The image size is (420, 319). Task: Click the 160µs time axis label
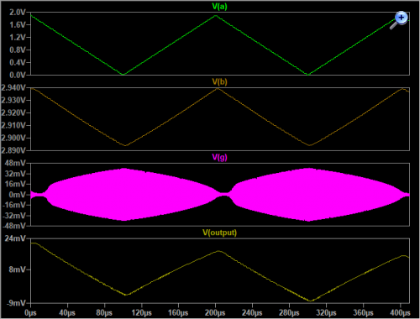178,313
